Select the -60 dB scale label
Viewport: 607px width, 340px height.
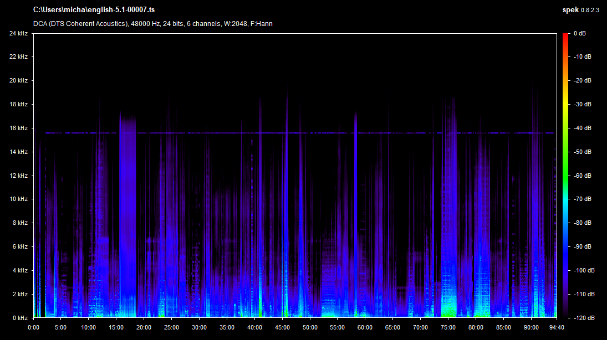point(583,176)
